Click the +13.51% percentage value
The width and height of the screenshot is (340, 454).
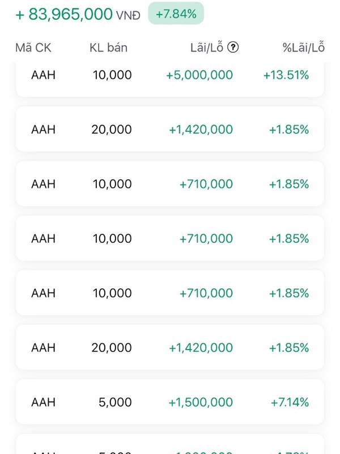286,75
